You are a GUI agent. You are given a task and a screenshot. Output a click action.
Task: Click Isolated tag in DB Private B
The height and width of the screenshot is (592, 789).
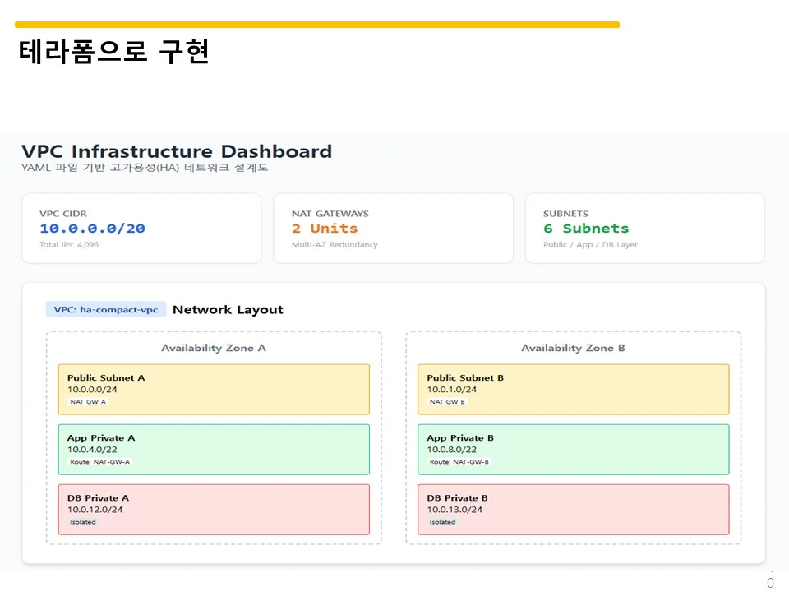coord(442,522)
